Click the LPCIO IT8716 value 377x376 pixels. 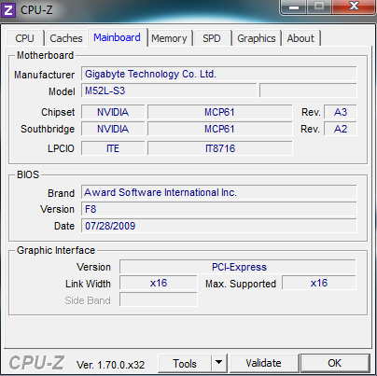[x=219, y=148]
